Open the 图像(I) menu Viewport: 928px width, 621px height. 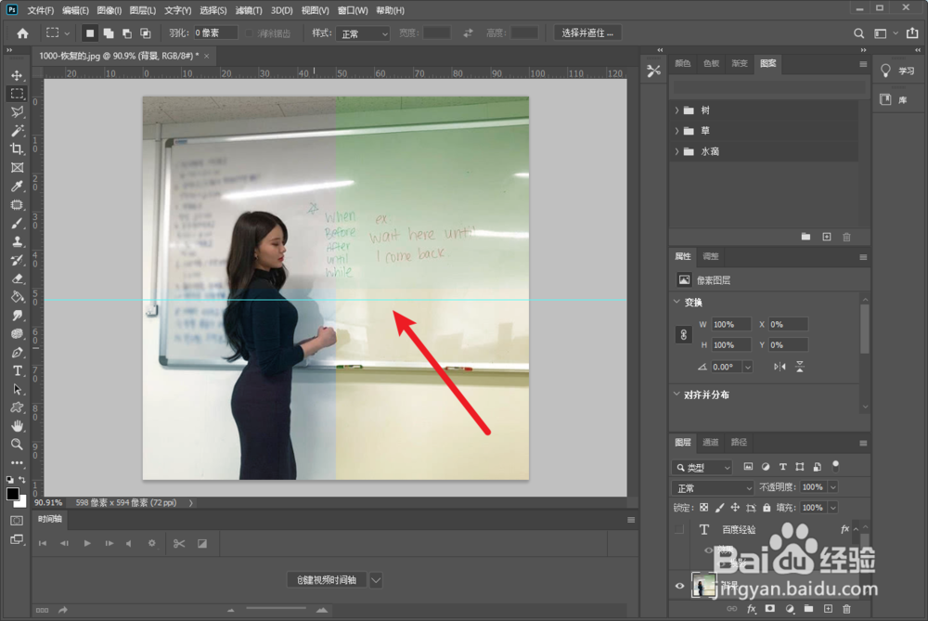[x=109, y=10]
